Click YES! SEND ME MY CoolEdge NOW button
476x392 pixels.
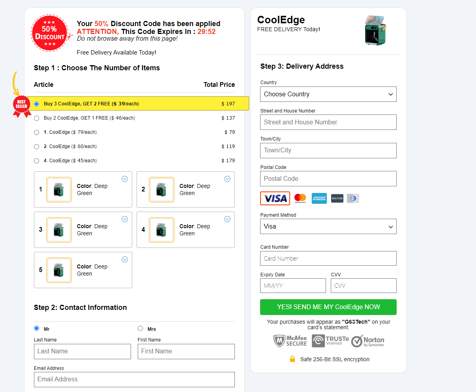[328, 307]
